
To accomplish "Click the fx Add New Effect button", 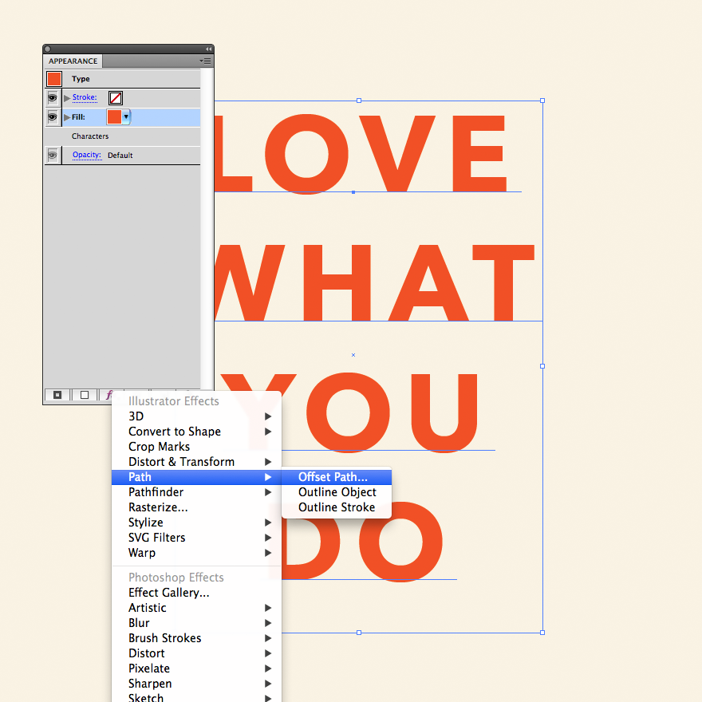I will (108, 395).
